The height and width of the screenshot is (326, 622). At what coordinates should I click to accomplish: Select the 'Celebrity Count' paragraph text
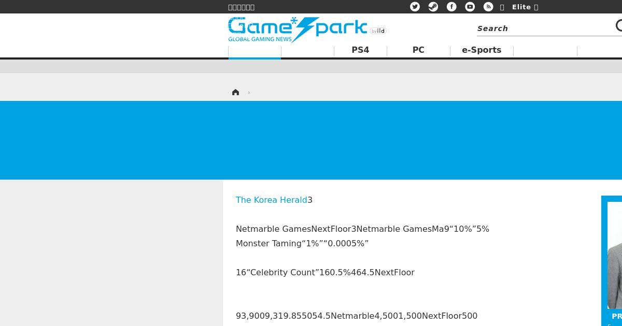tap(325, 272)
